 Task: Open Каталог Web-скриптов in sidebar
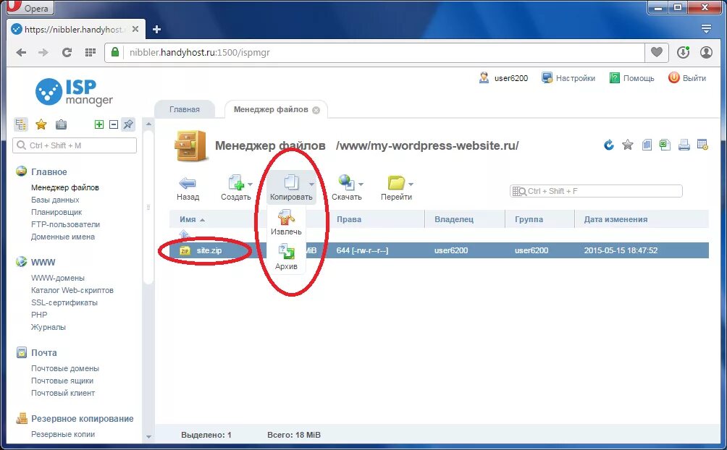point(72,290)
